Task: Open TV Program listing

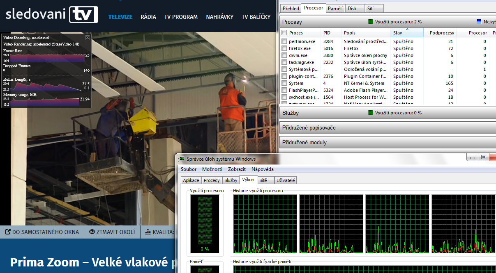Action: click(x=181, y=17)
